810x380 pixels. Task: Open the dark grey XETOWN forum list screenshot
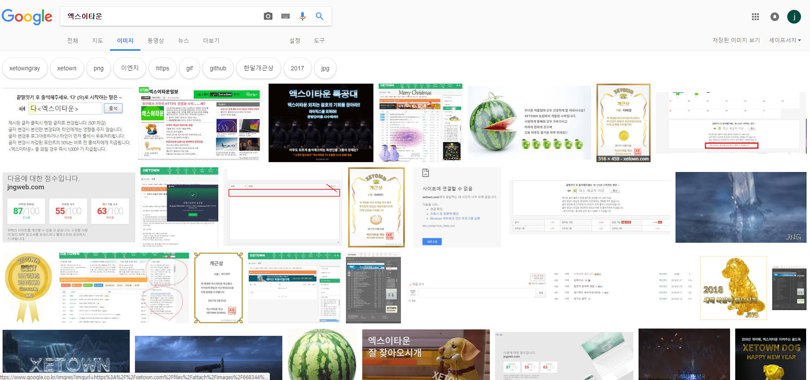point(373,288)
